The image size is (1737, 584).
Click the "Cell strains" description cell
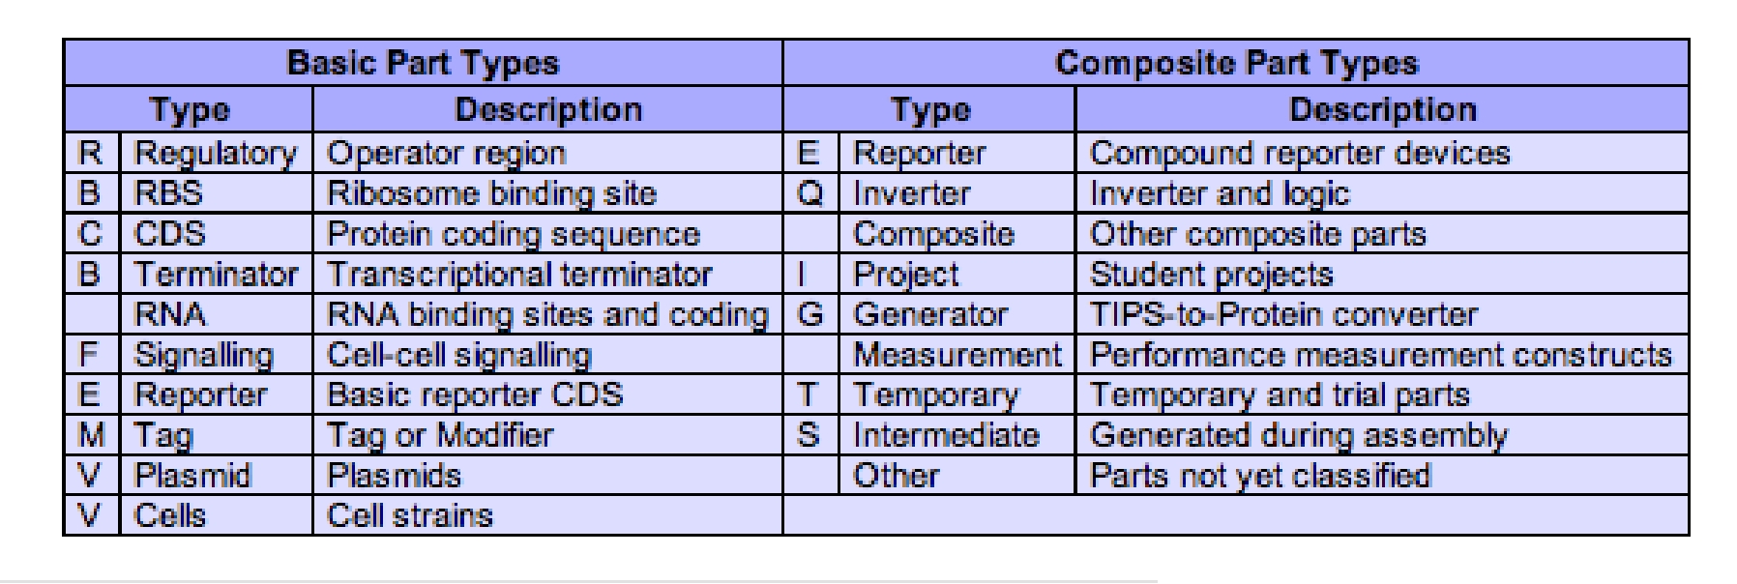[410, 515]
